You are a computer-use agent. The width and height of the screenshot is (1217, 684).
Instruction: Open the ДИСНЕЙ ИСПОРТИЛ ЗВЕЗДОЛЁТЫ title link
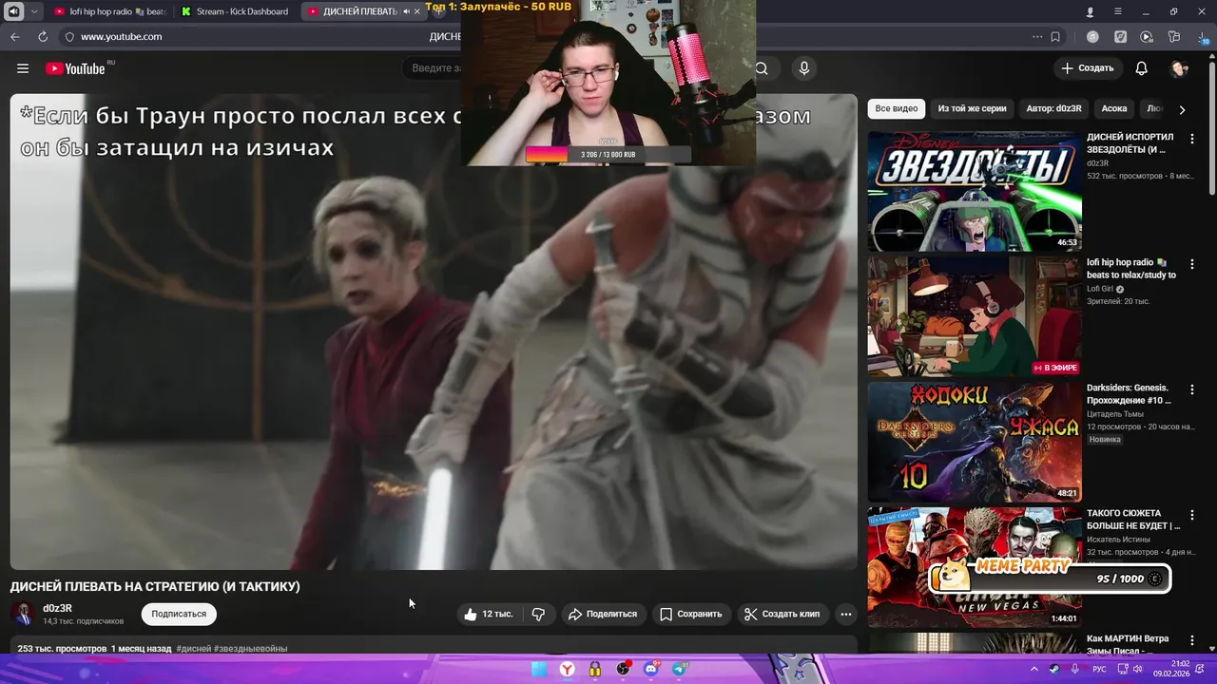[1130, 143]
